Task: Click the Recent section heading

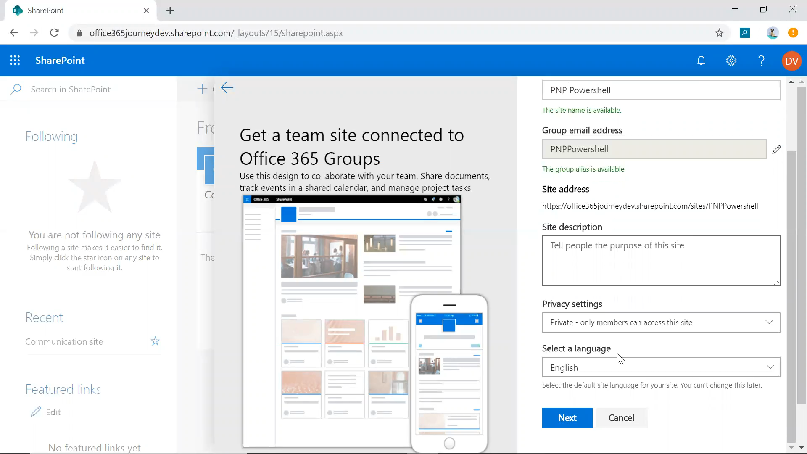Action: tap(44, 317)
